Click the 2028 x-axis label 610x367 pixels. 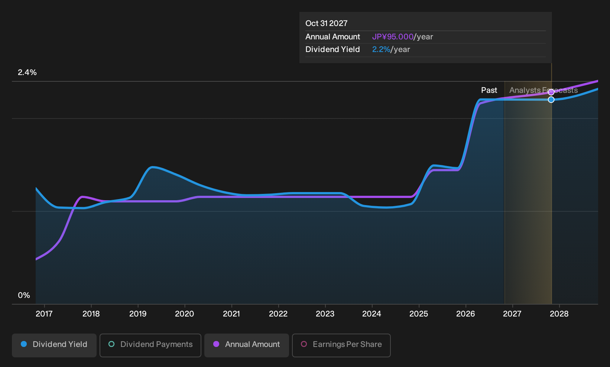(x=559, y=314)
